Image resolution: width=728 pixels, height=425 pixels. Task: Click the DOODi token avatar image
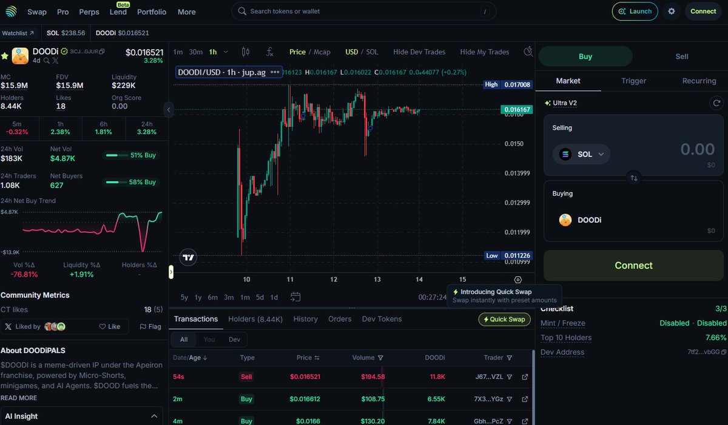pyautogui.click(x=20, y=56)
